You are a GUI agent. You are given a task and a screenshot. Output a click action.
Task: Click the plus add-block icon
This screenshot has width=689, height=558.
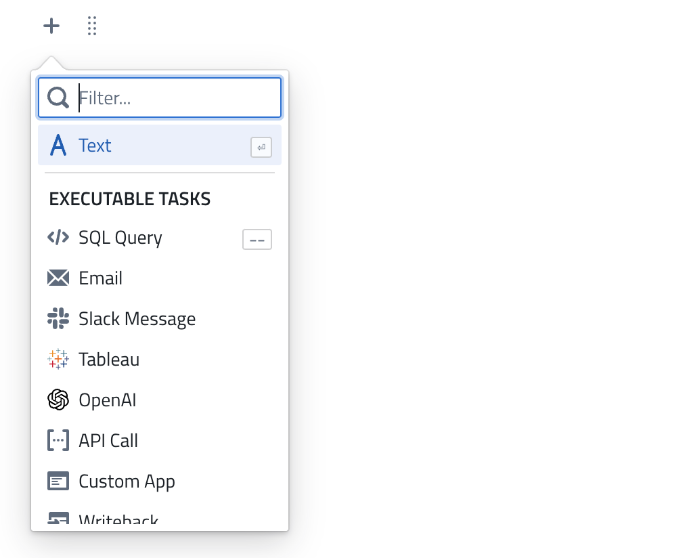click(x=51, y=26)
